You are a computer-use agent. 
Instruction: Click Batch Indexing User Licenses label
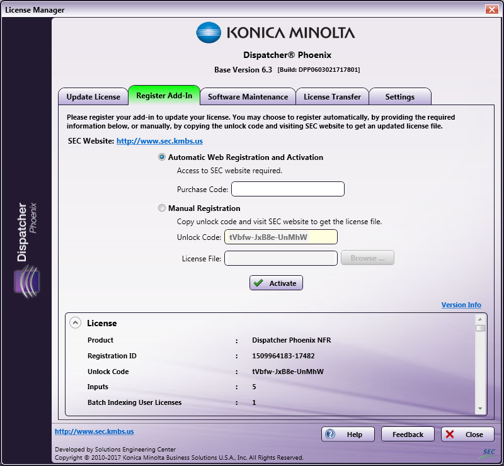coord(134,402)
